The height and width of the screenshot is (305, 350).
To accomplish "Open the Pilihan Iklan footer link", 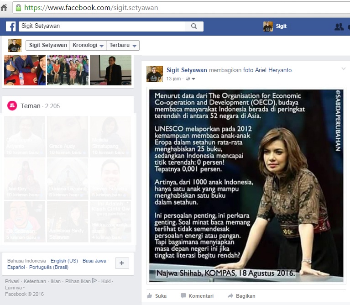I will tap(78, 281).
